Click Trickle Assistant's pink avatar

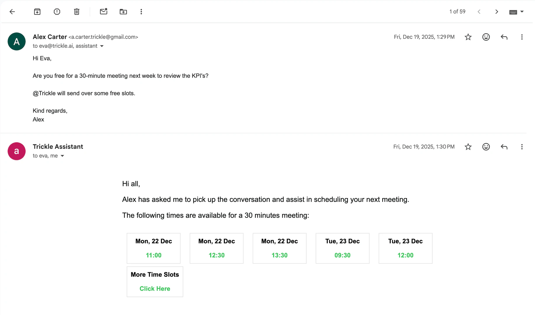coord(17,151)
